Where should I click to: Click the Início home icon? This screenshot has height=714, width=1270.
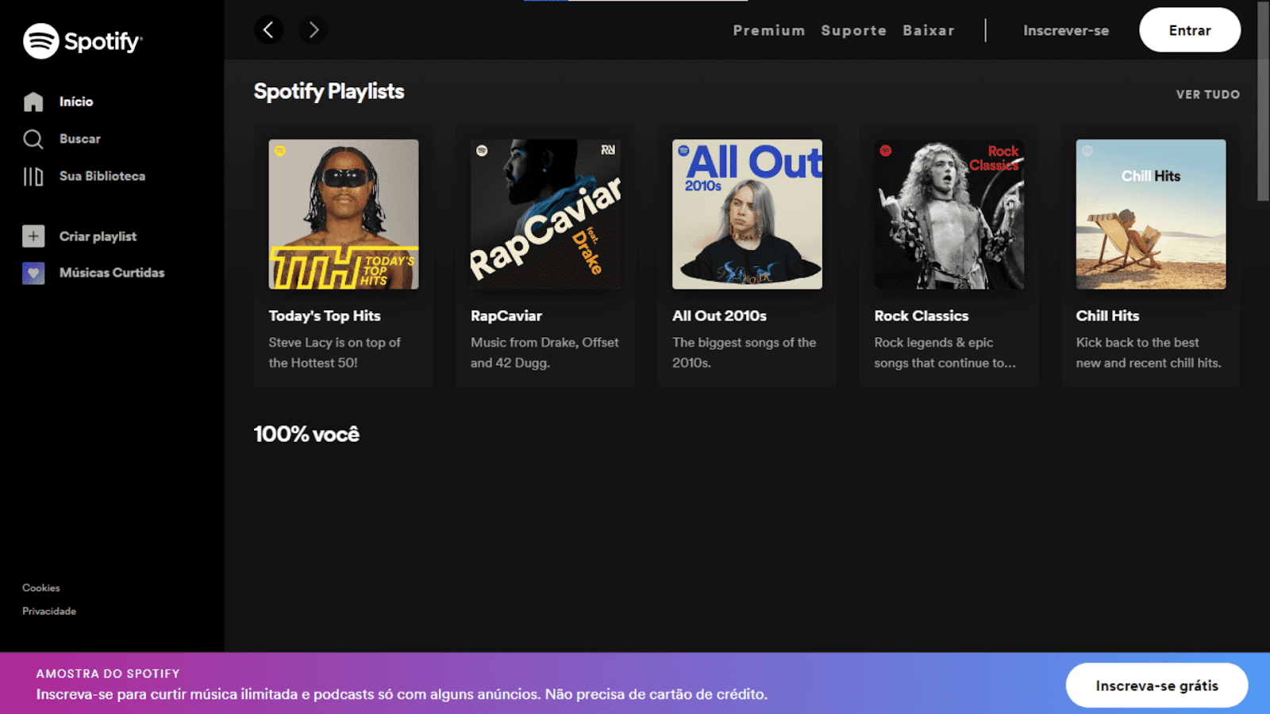point(33,102)
